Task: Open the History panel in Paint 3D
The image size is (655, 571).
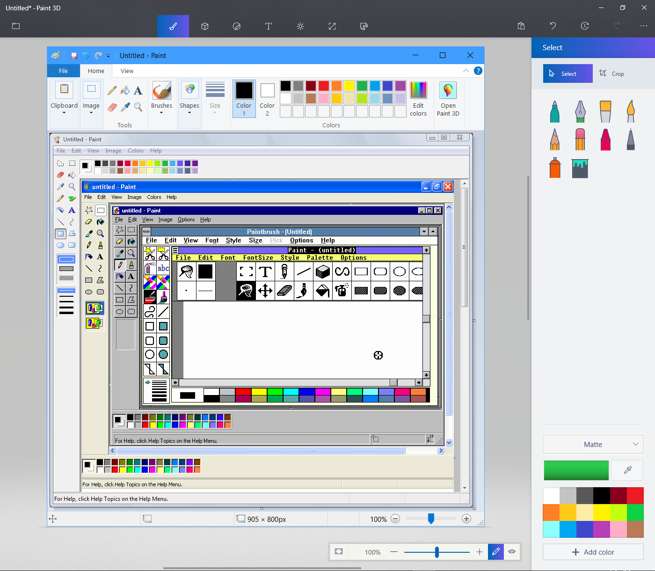Action: coord(585,26)
